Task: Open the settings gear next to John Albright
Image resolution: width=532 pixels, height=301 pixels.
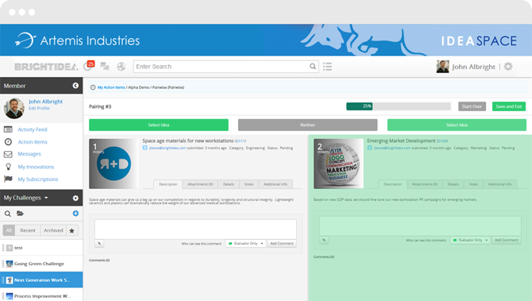Action: (x=508, y=67)
